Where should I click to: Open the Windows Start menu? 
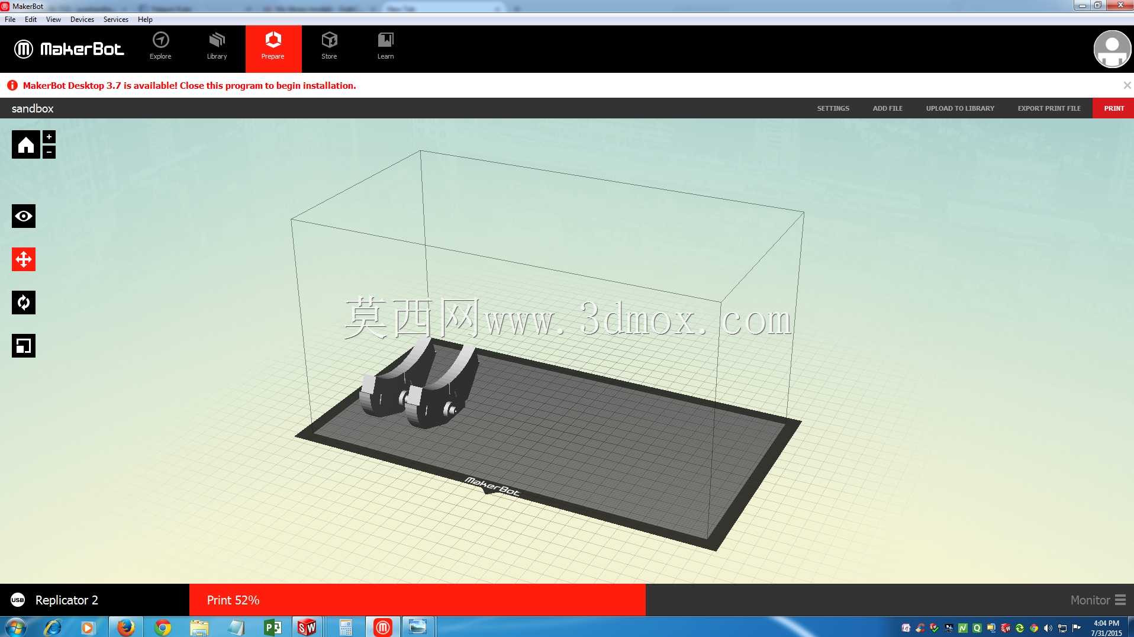point(15,627)
